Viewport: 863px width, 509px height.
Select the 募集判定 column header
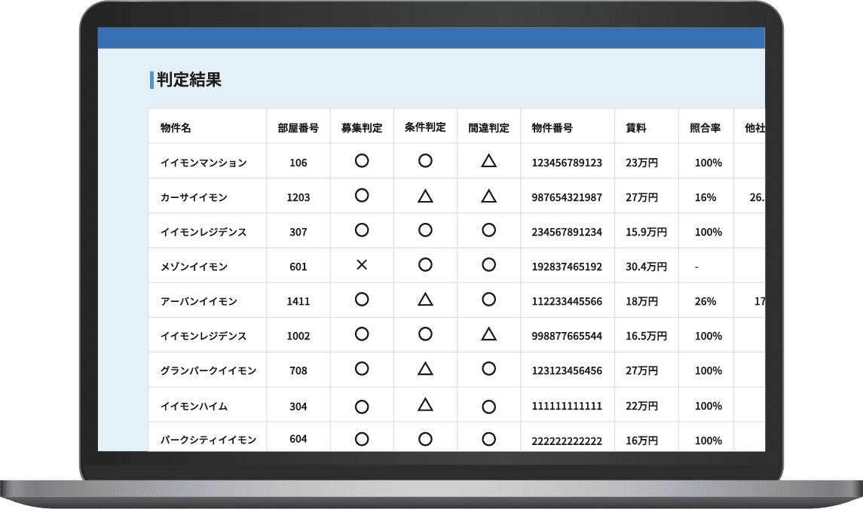362,128
